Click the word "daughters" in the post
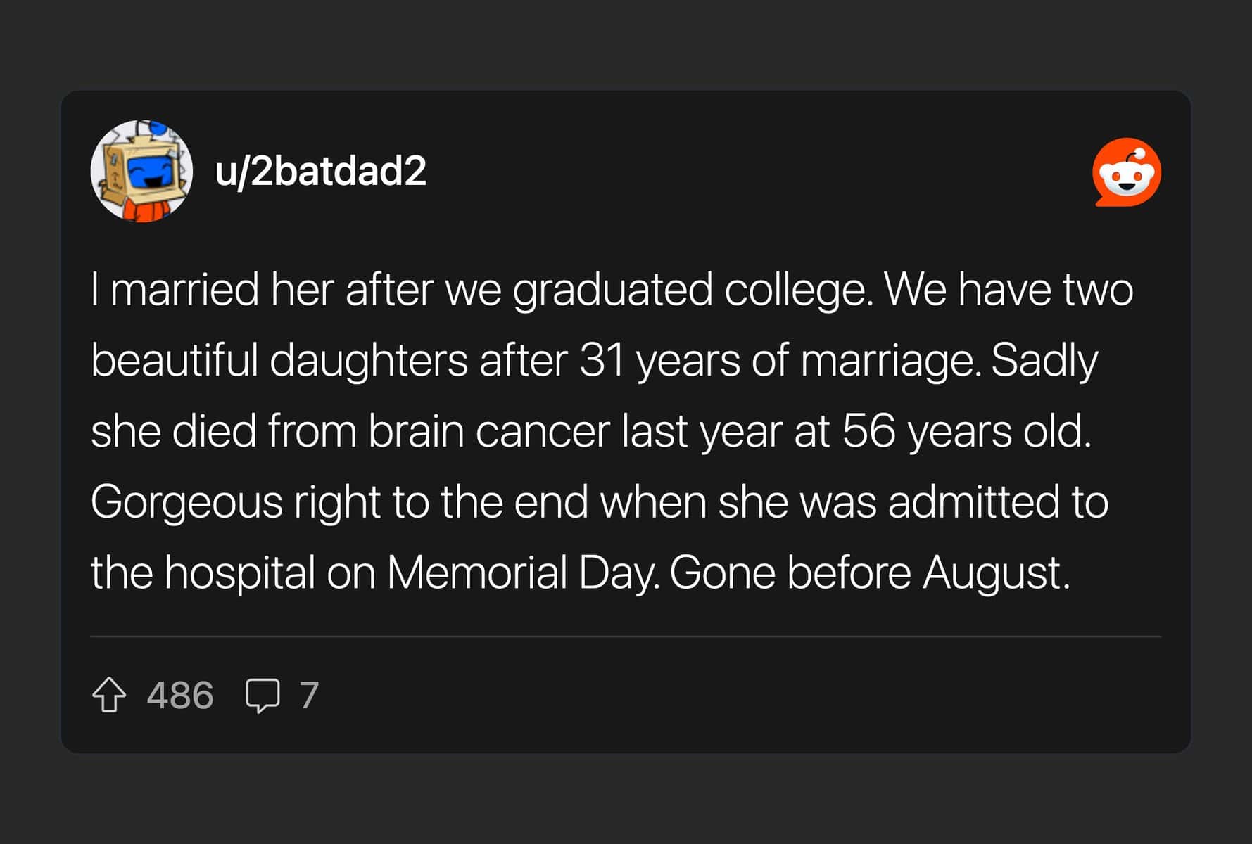 [x=368, y=360]
